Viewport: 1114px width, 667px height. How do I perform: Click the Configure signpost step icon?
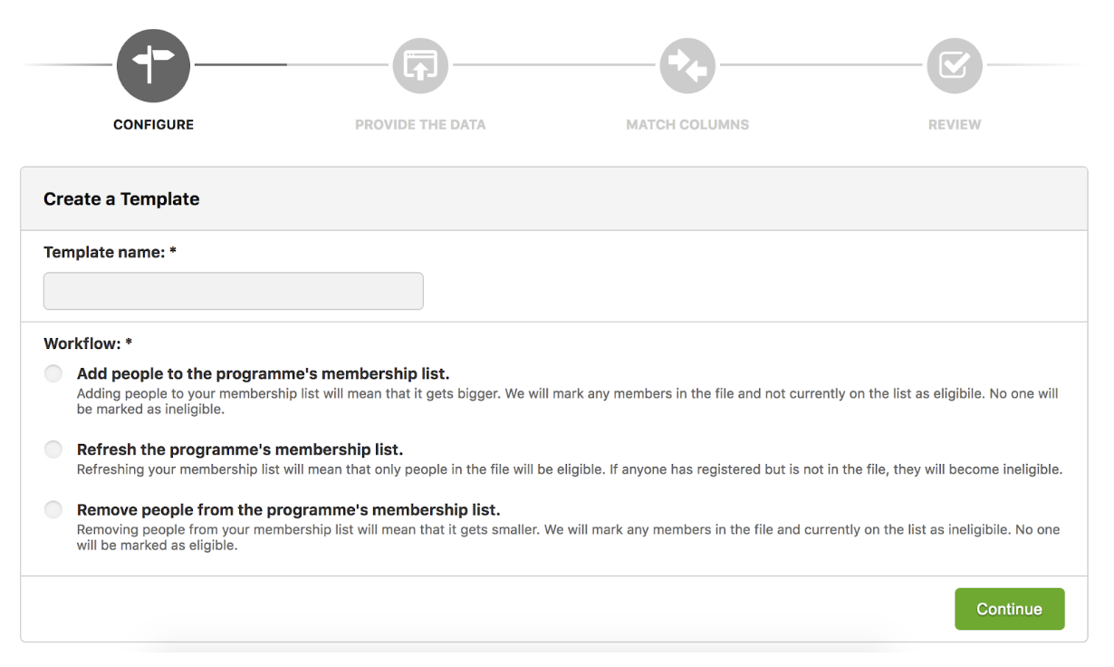(153, 65)
